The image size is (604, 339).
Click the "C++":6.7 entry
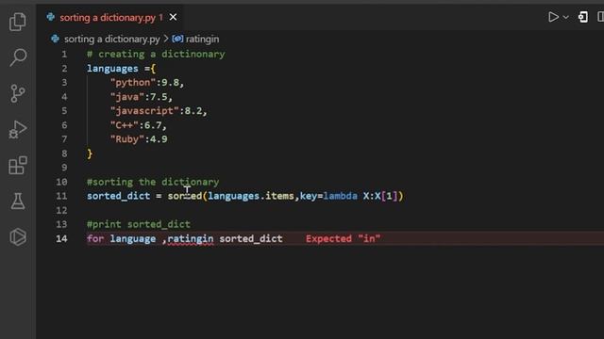(139, 125)
